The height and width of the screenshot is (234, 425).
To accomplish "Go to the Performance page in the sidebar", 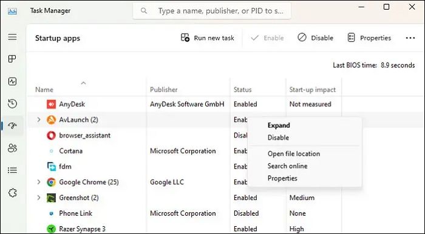I will 13,81.
